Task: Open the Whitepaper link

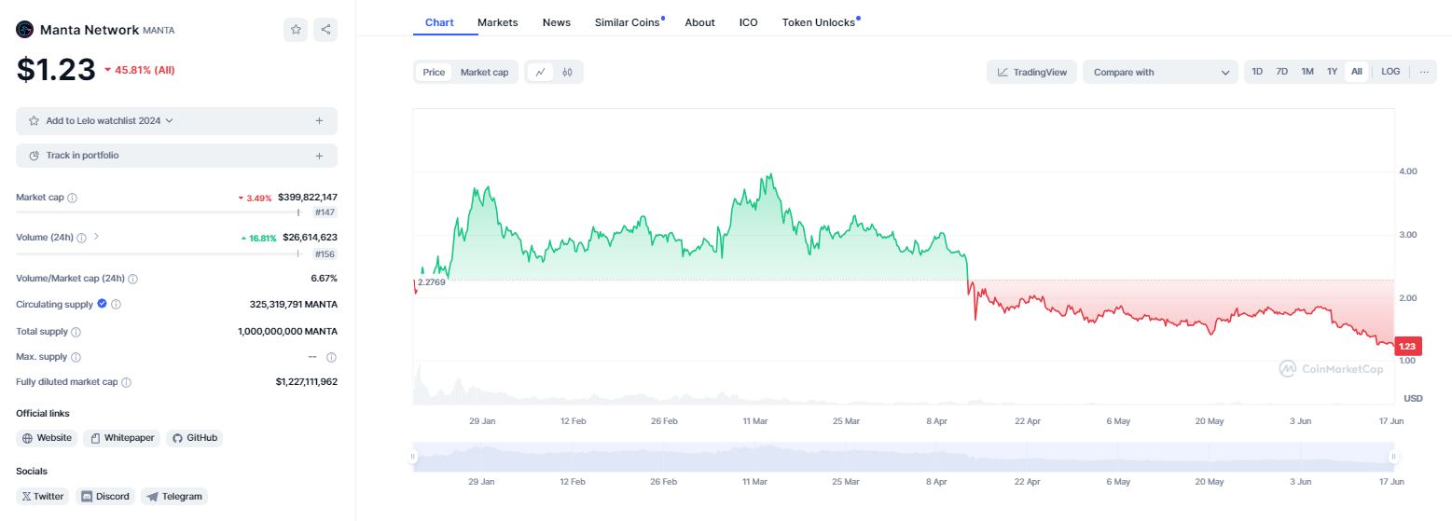Action: 122,438
